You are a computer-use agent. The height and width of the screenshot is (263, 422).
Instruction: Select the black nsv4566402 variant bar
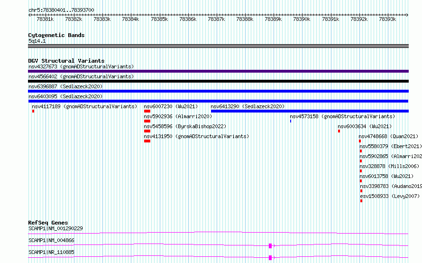click(218, 81)
